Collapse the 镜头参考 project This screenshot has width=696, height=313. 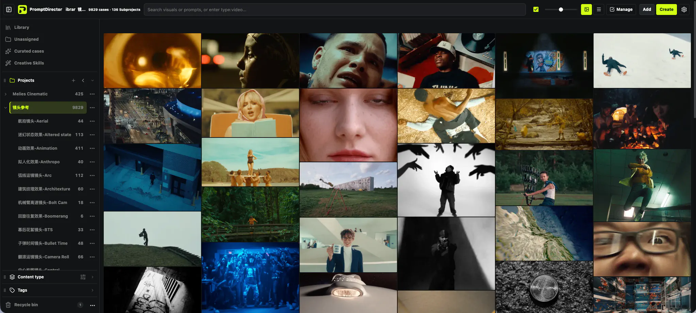5,108
